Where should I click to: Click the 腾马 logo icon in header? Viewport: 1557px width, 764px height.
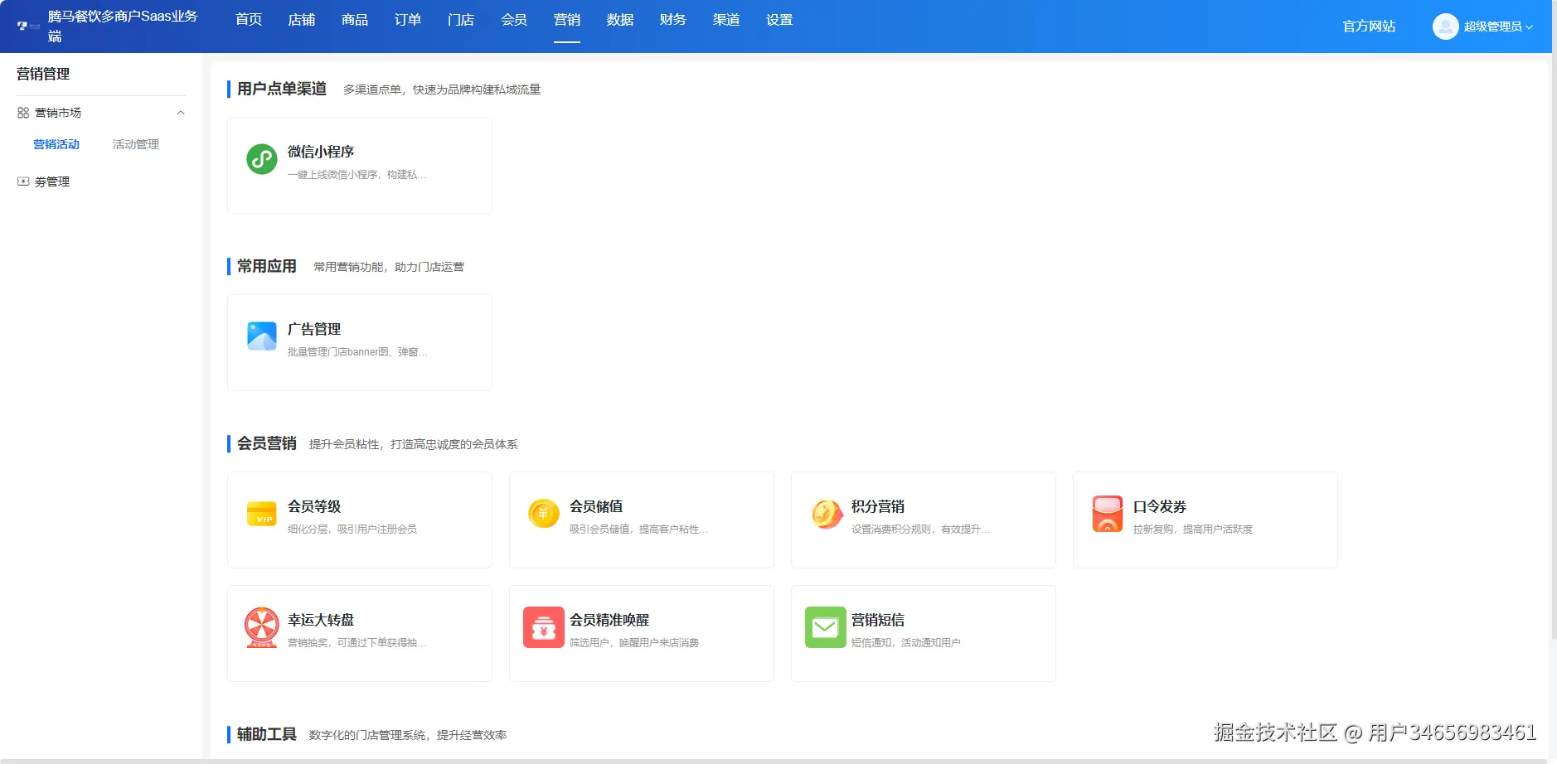click(x=28, y=27)
